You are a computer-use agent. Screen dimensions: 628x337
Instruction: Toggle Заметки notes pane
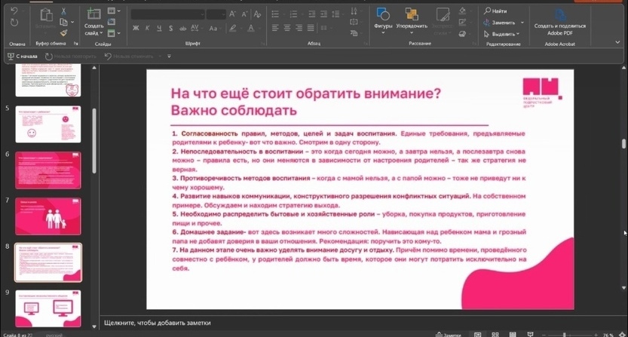point(448,335)
